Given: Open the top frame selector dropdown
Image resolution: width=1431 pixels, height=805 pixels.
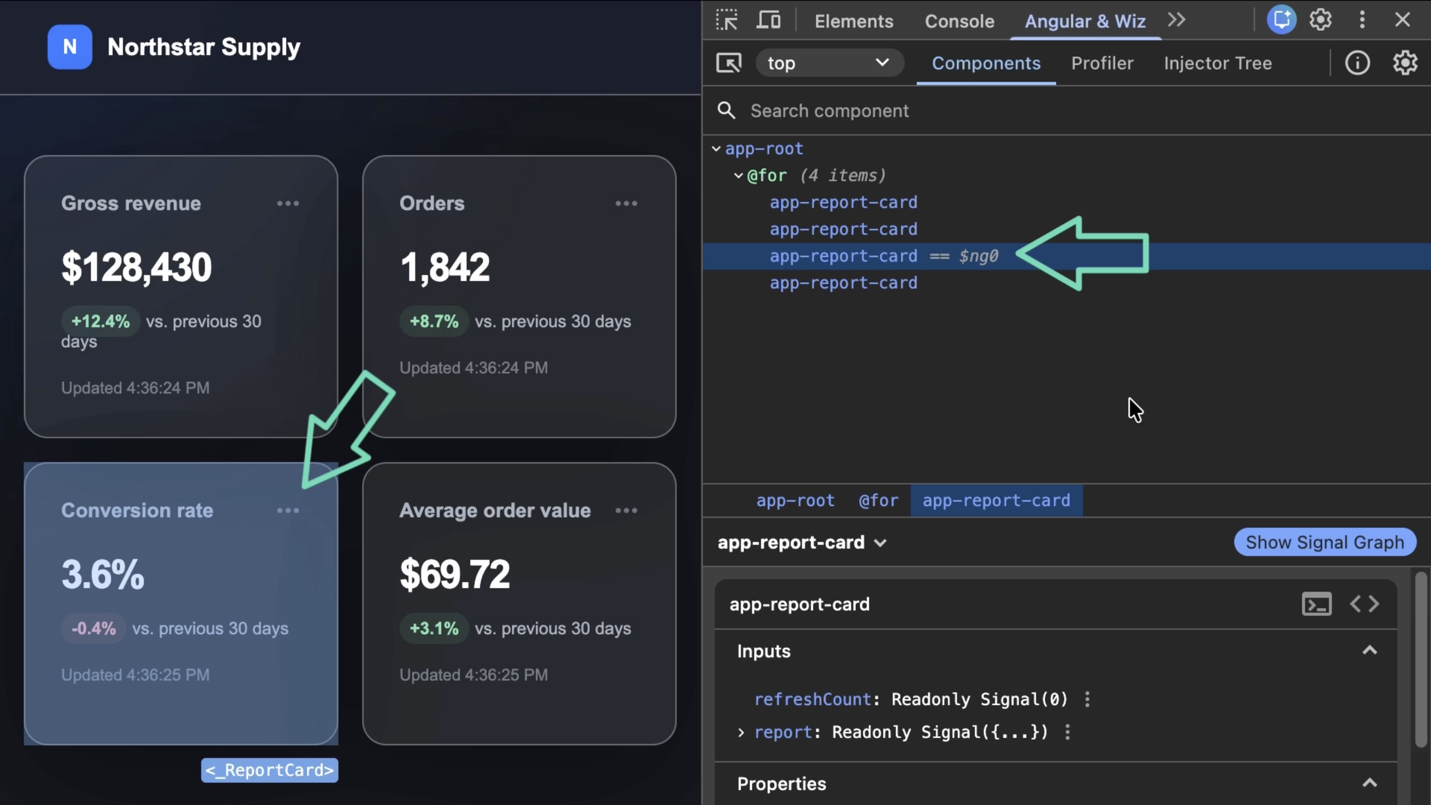Looking at the screenshot, I should click(x=829, y=63).
